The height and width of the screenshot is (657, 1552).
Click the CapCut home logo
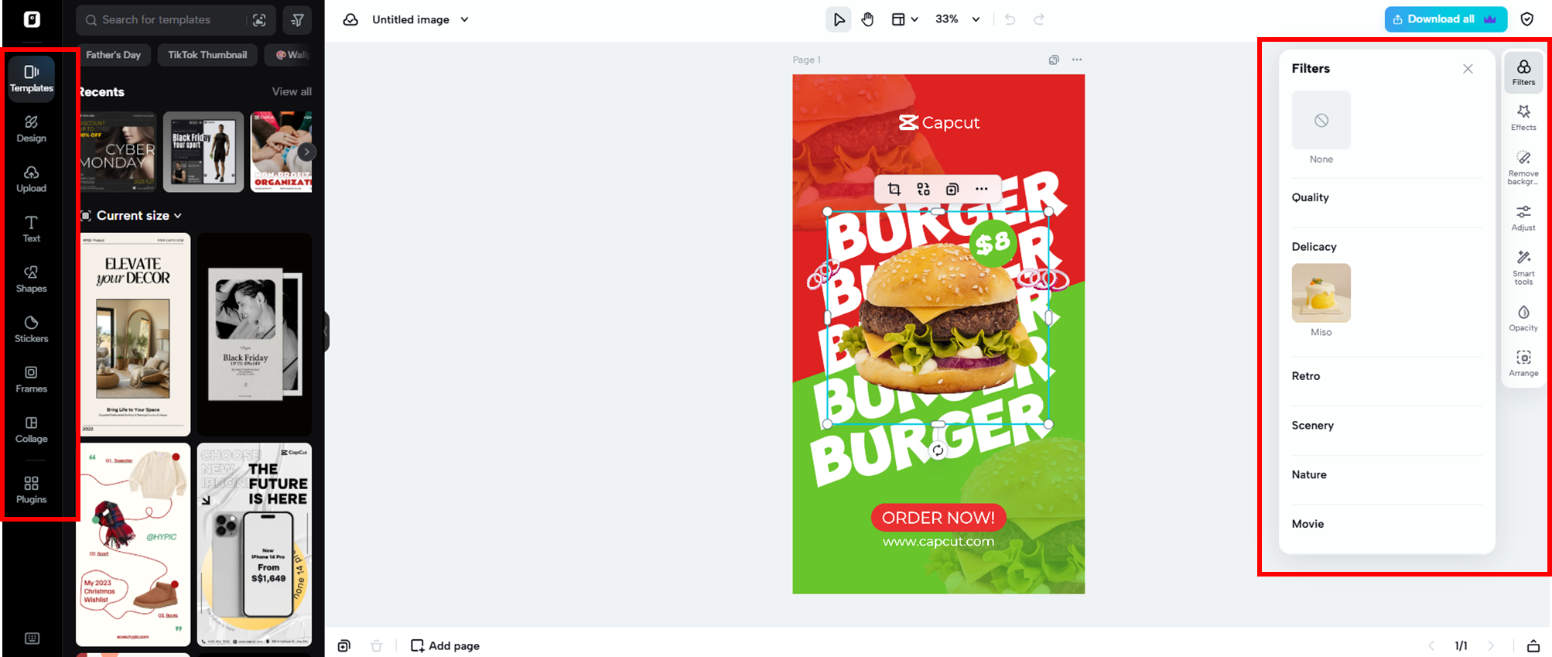click(x=32, y=19)
